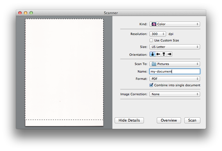This screenshot has height=151, width=222.
Task: Click the 'Orientation:' label
Action: (x=138, y=55)
